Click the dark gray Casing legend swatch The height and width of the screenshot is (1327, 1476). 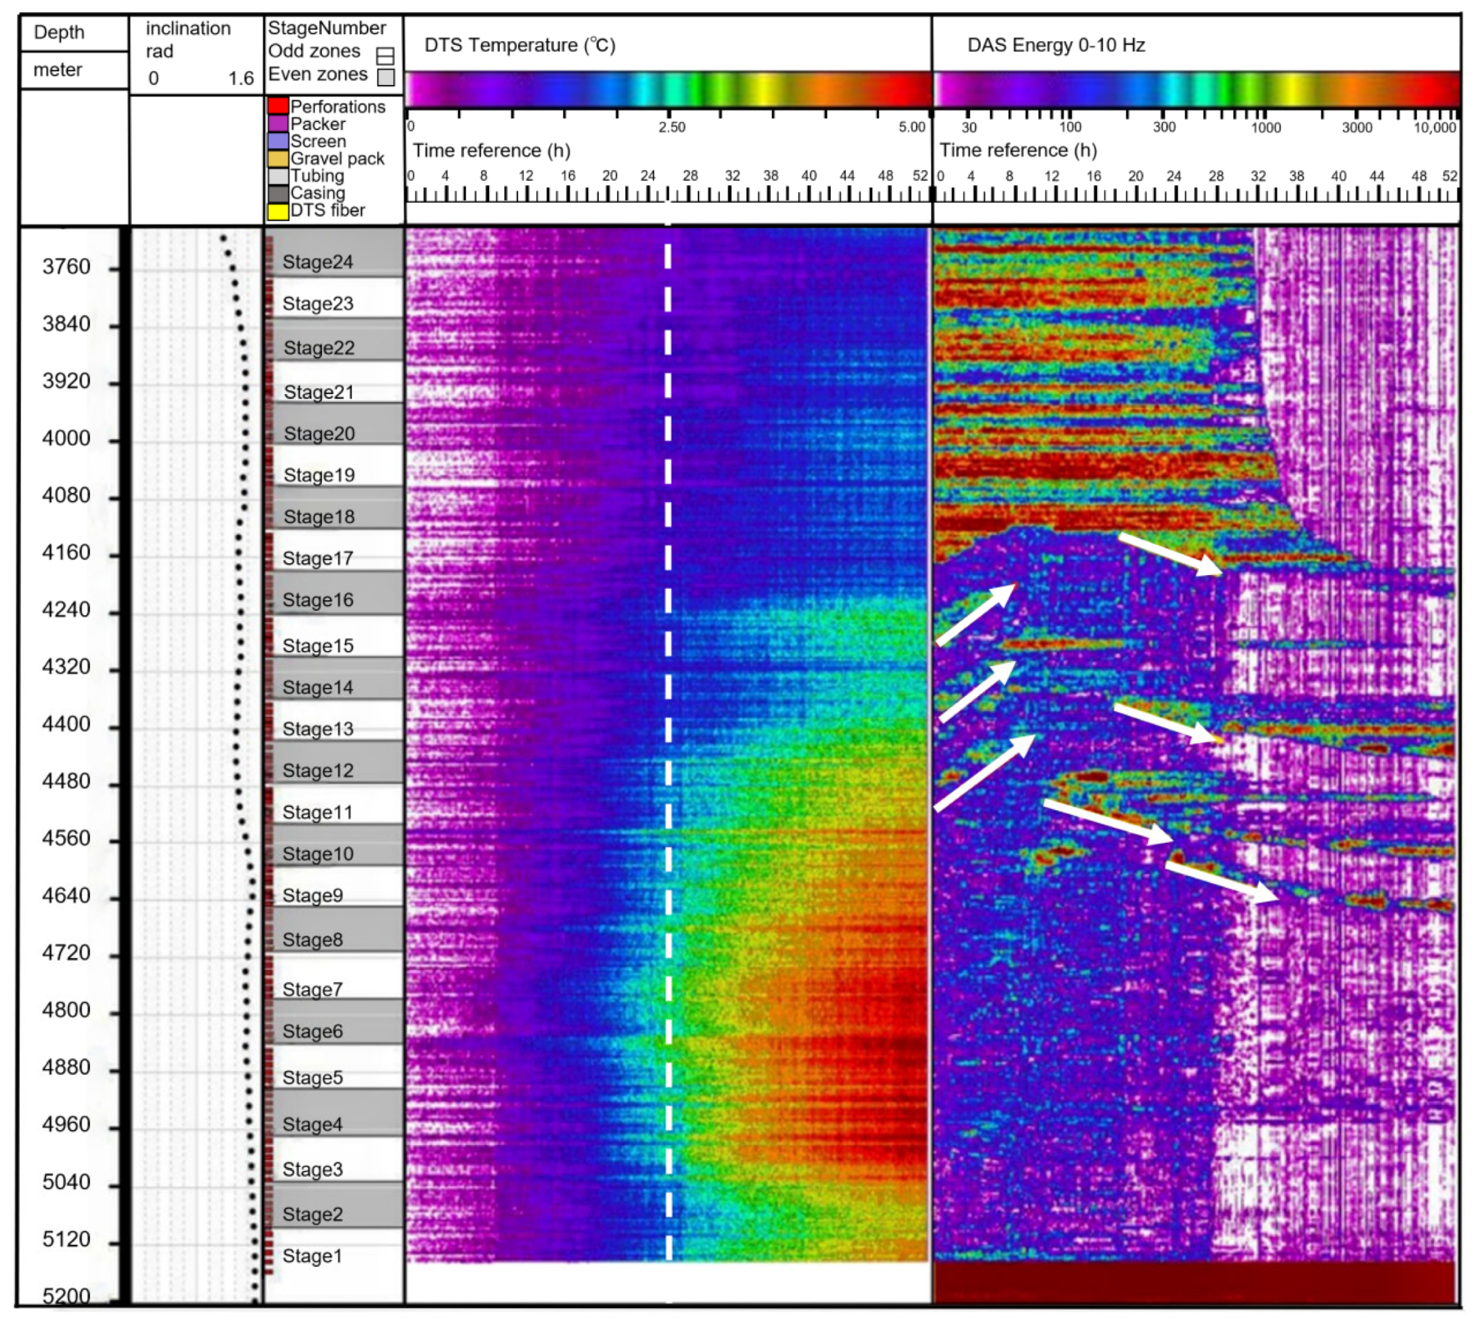click(278, 194)
